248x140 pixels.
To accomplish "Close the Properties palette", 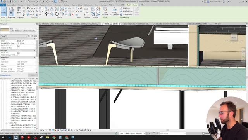I will click(37, 24).
